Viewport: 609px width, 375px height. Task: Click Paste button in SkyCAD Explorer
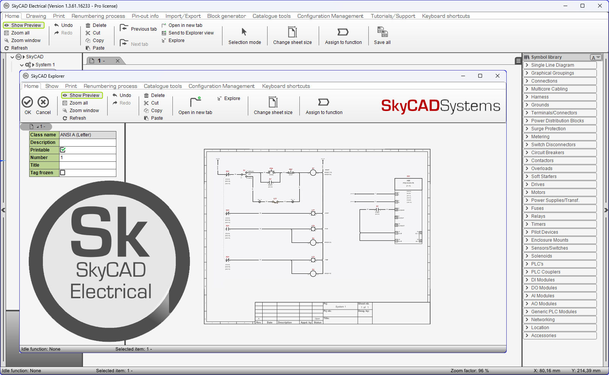tap(153, 118)
